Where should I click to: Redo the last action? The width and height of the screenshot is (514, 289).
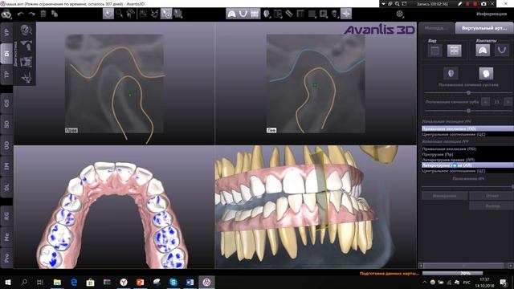[x=32, y=14]
